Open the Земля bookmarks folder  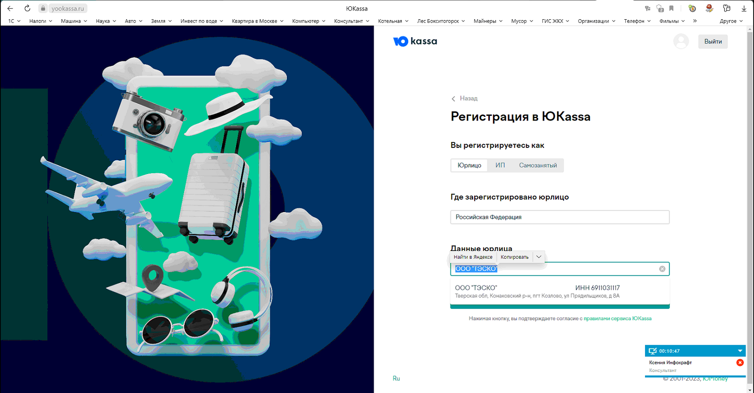tap(161, 21)
